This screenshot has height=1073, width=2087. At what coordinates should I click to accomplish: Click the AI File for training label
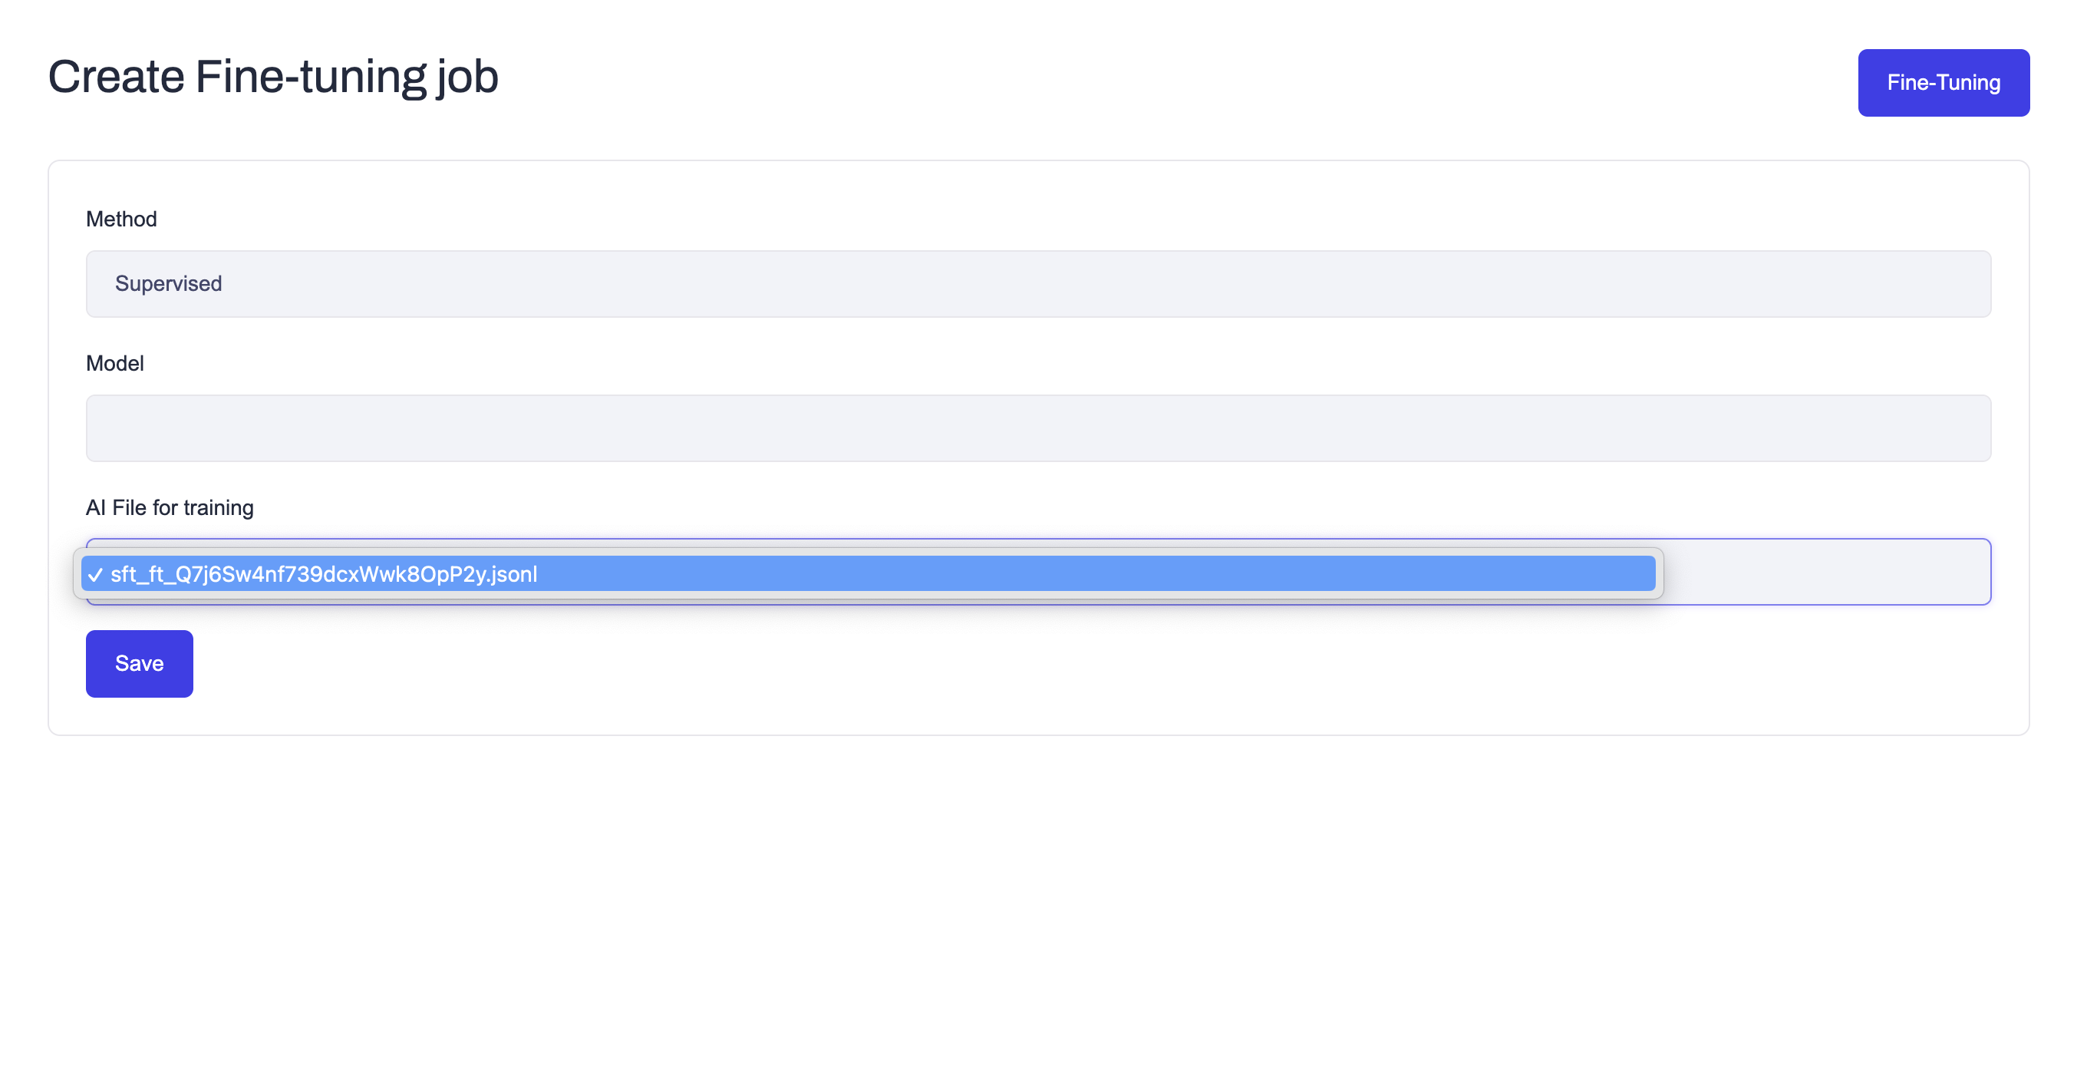170,507
